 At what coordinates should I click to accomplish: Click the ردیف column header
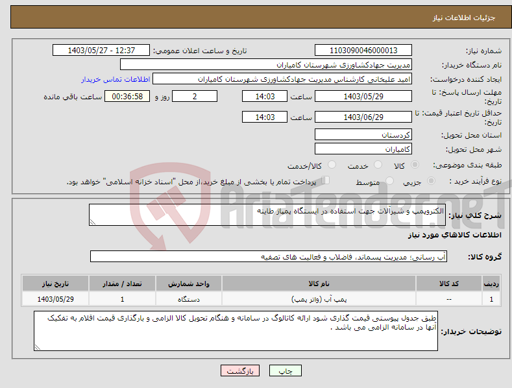(x=491, y=284)
